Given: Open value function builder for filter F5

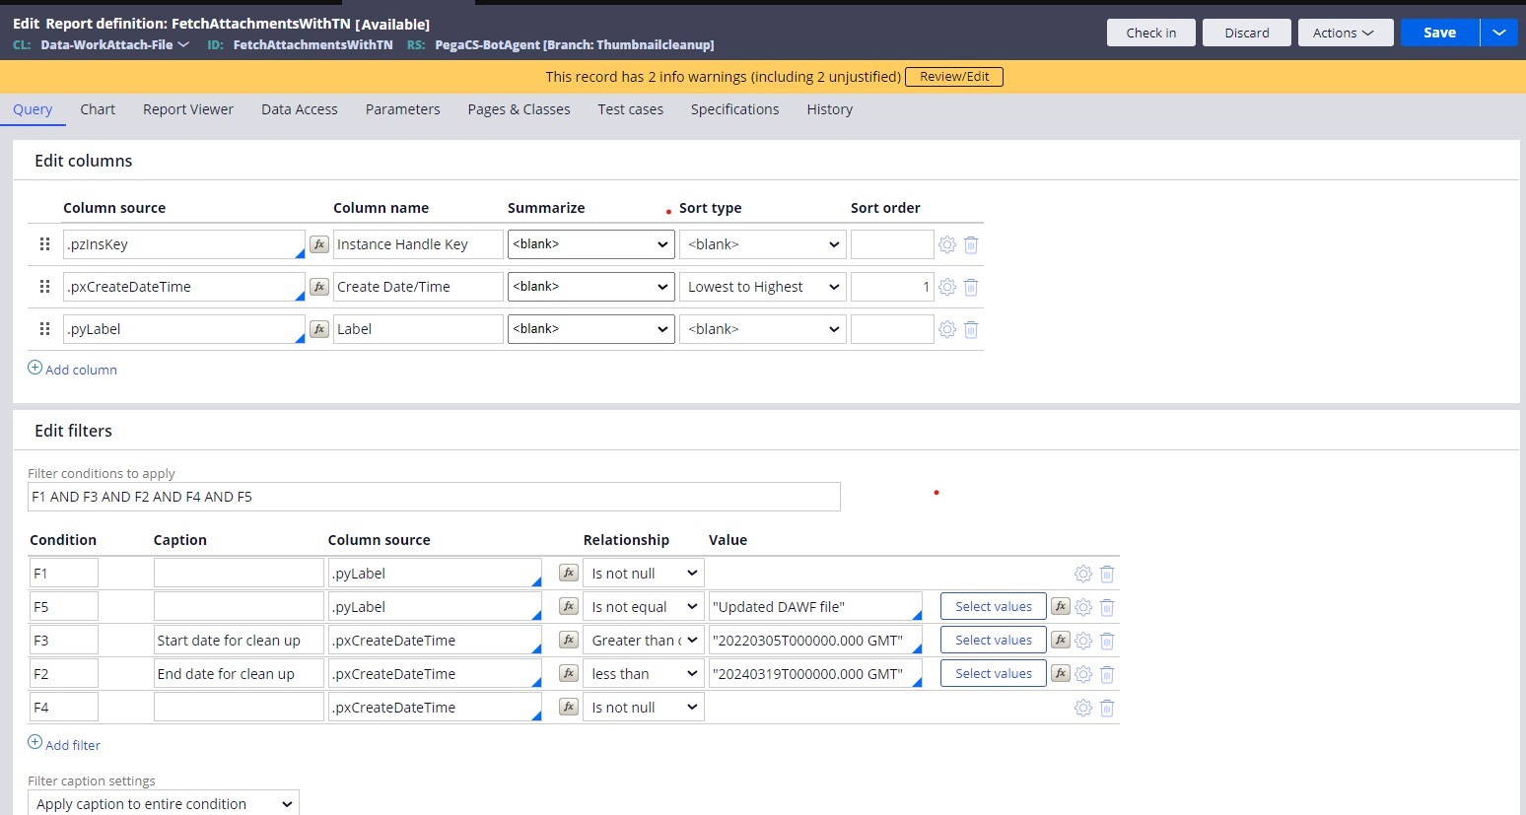Looking at the screenshot, I should 1061,607.
